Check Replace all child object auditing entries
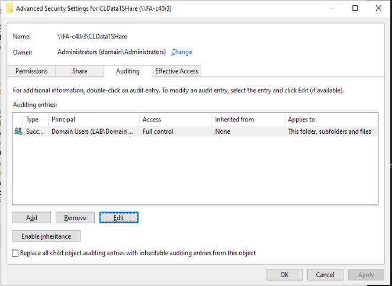The image size is (392, 286). coord(15,253)
